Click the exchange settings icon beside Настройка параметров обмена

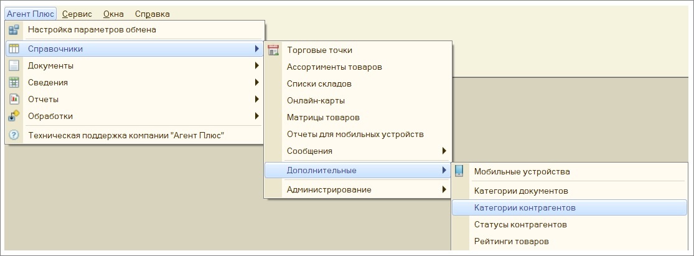[x=14, y=30]
